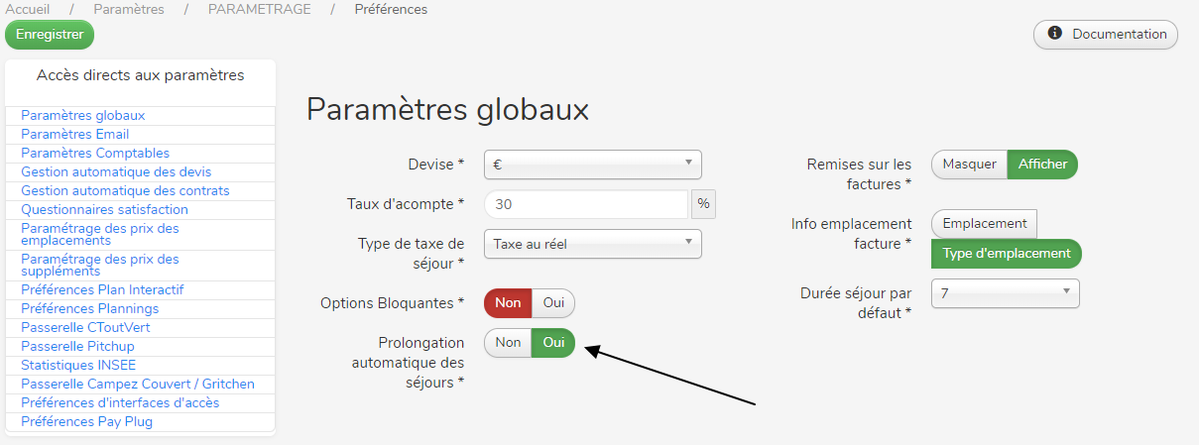Viewport: 1199px width, 445px height.
Task: Click the PARAMETRAGE breadcrumb item
Action: pos(259,9)
